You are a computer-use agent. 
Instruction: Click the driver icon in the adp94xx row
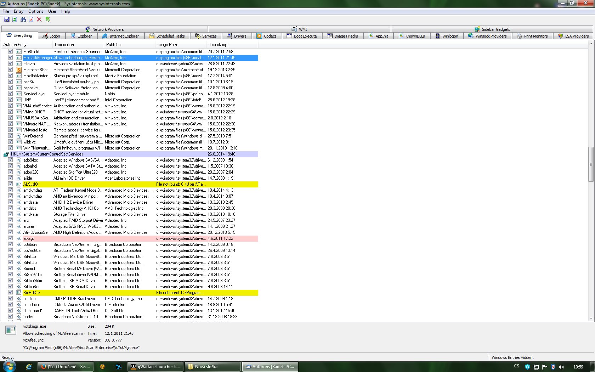point(19,160)
